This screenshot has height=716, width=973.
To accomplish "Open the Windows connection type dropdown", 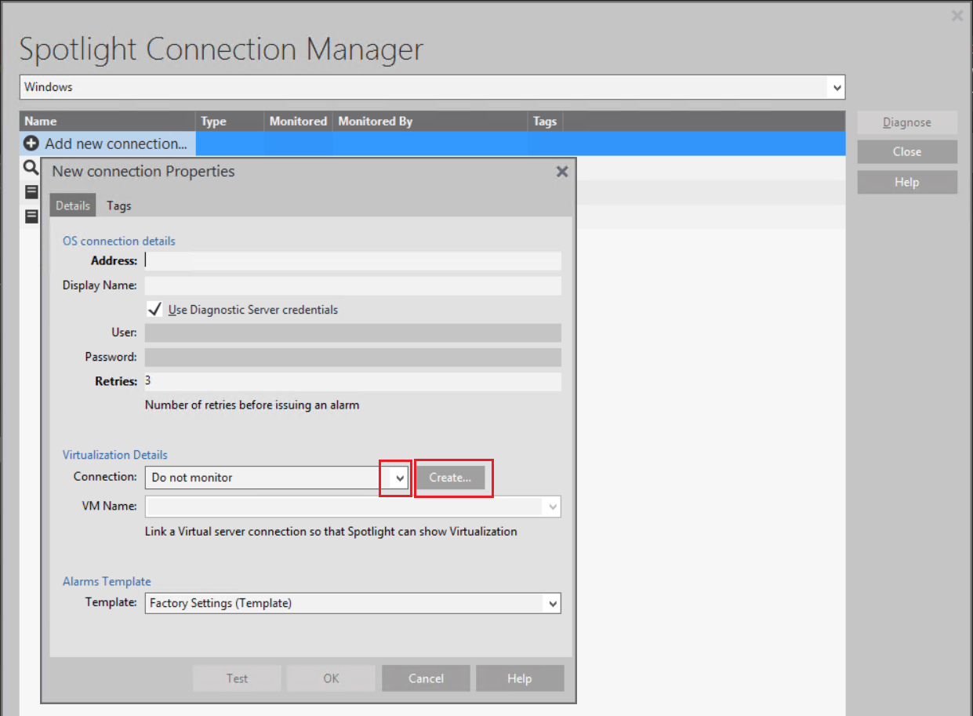I will tap(837, 87).
